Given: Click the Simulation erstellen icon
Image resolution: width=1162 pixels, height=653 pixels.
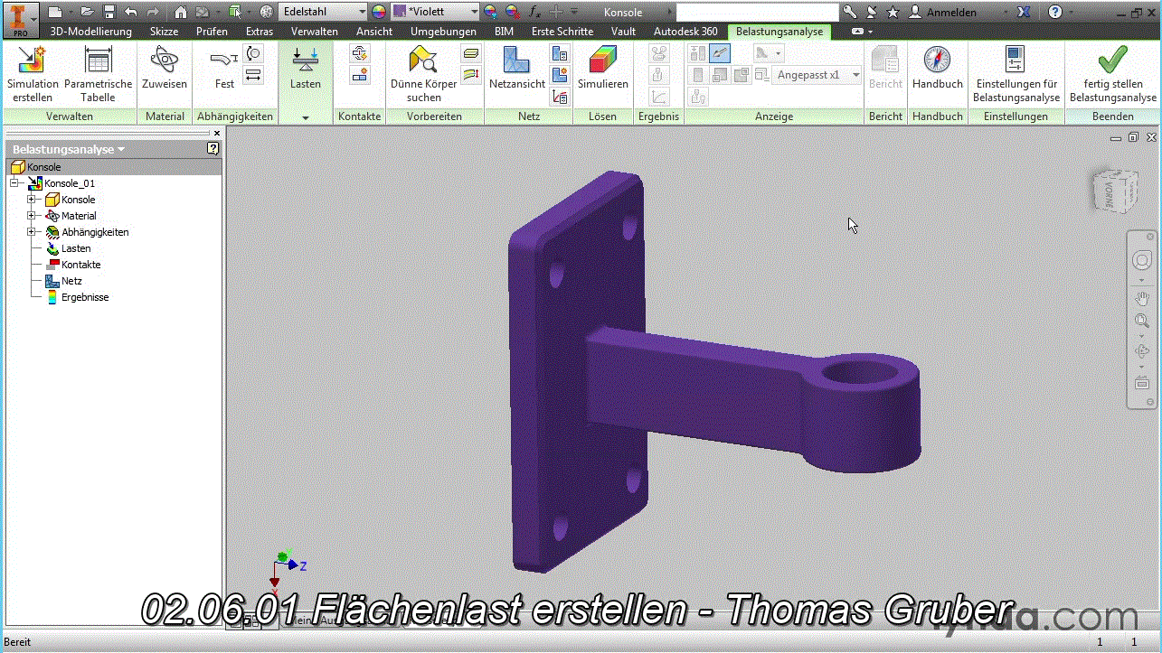Looking at the screenshot, I should pyautogui.click(x=33, y=61).
